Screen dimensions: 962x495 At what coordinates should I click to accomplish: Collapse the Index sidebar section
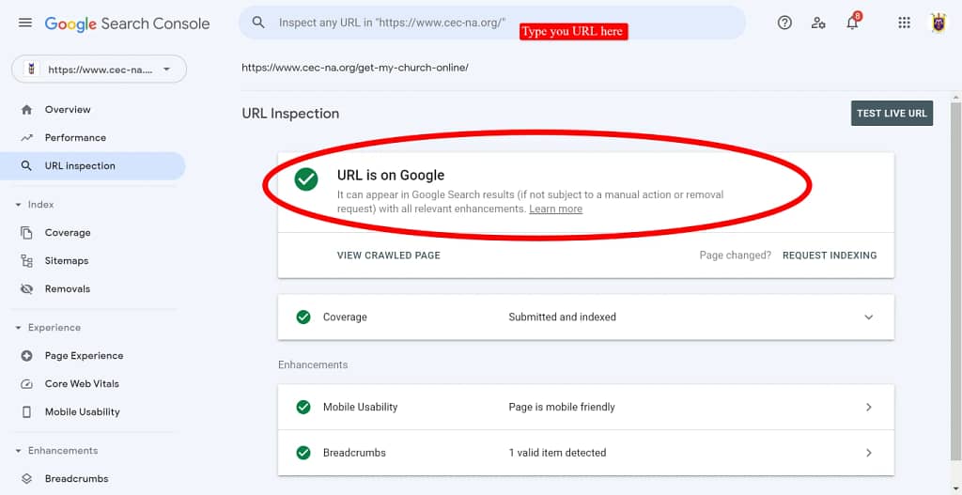[19, 205]
